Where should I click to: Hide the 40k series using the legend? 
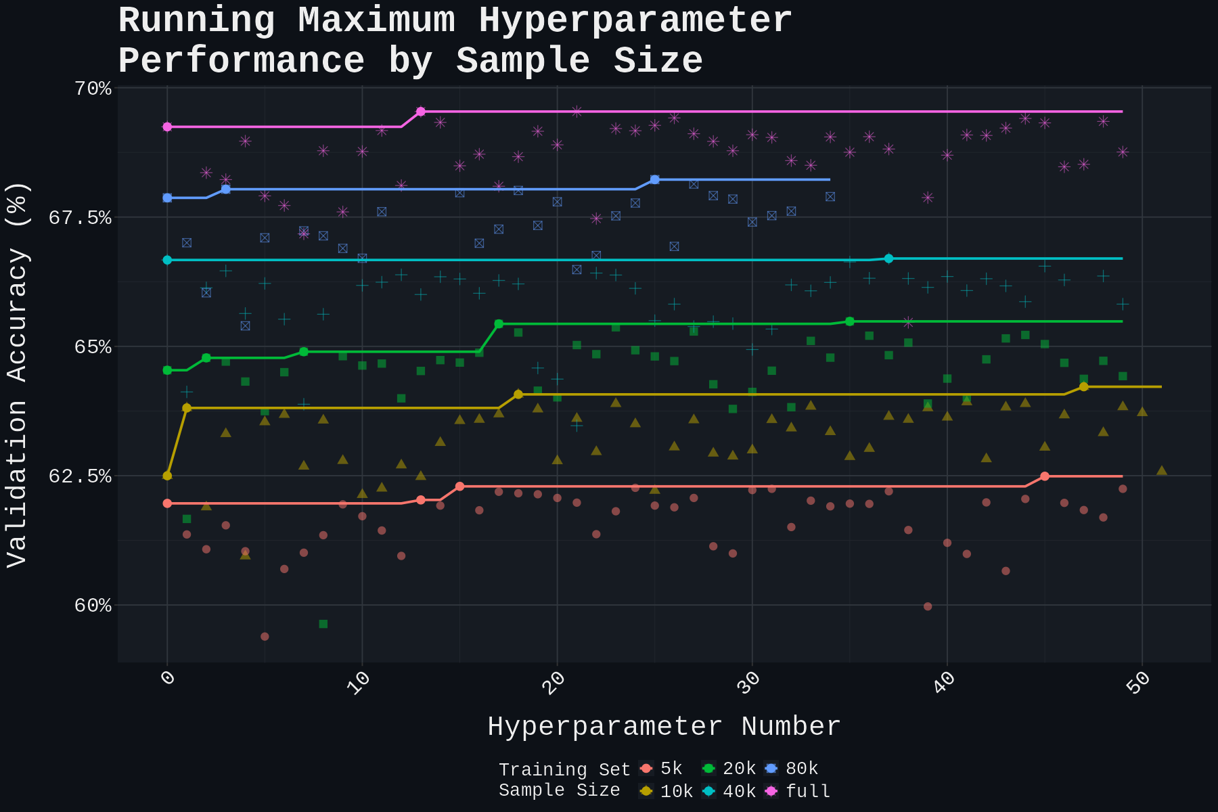[x=738, y=790]
